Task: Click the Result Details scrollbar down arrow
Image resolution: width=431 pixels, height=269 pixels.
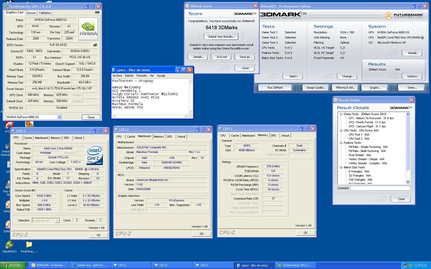Action: [408, 182]
